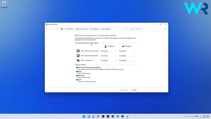Navigate to Power Options breadcrumb
The width and height of the screenshot is (211, 119).
(94, 29)
